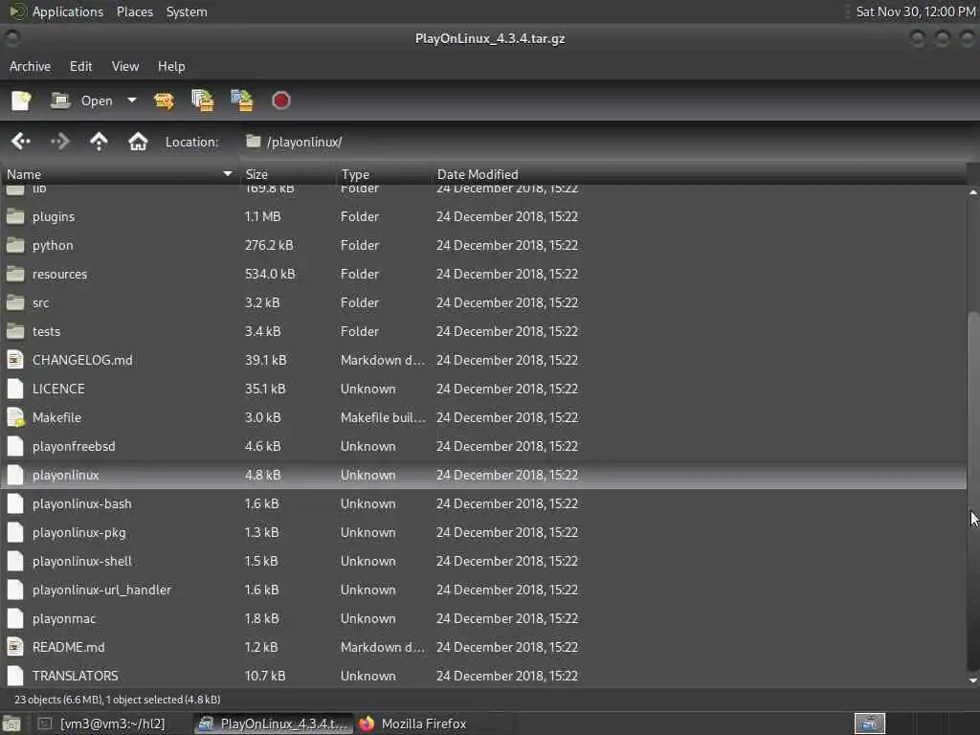Select the Makefile file icon
The width and height of the screenshot is (980, 735).
tap(15, 417)
